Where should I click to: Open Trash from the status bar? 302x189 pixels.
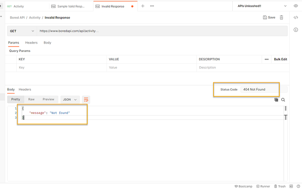(x=280, y=186)
